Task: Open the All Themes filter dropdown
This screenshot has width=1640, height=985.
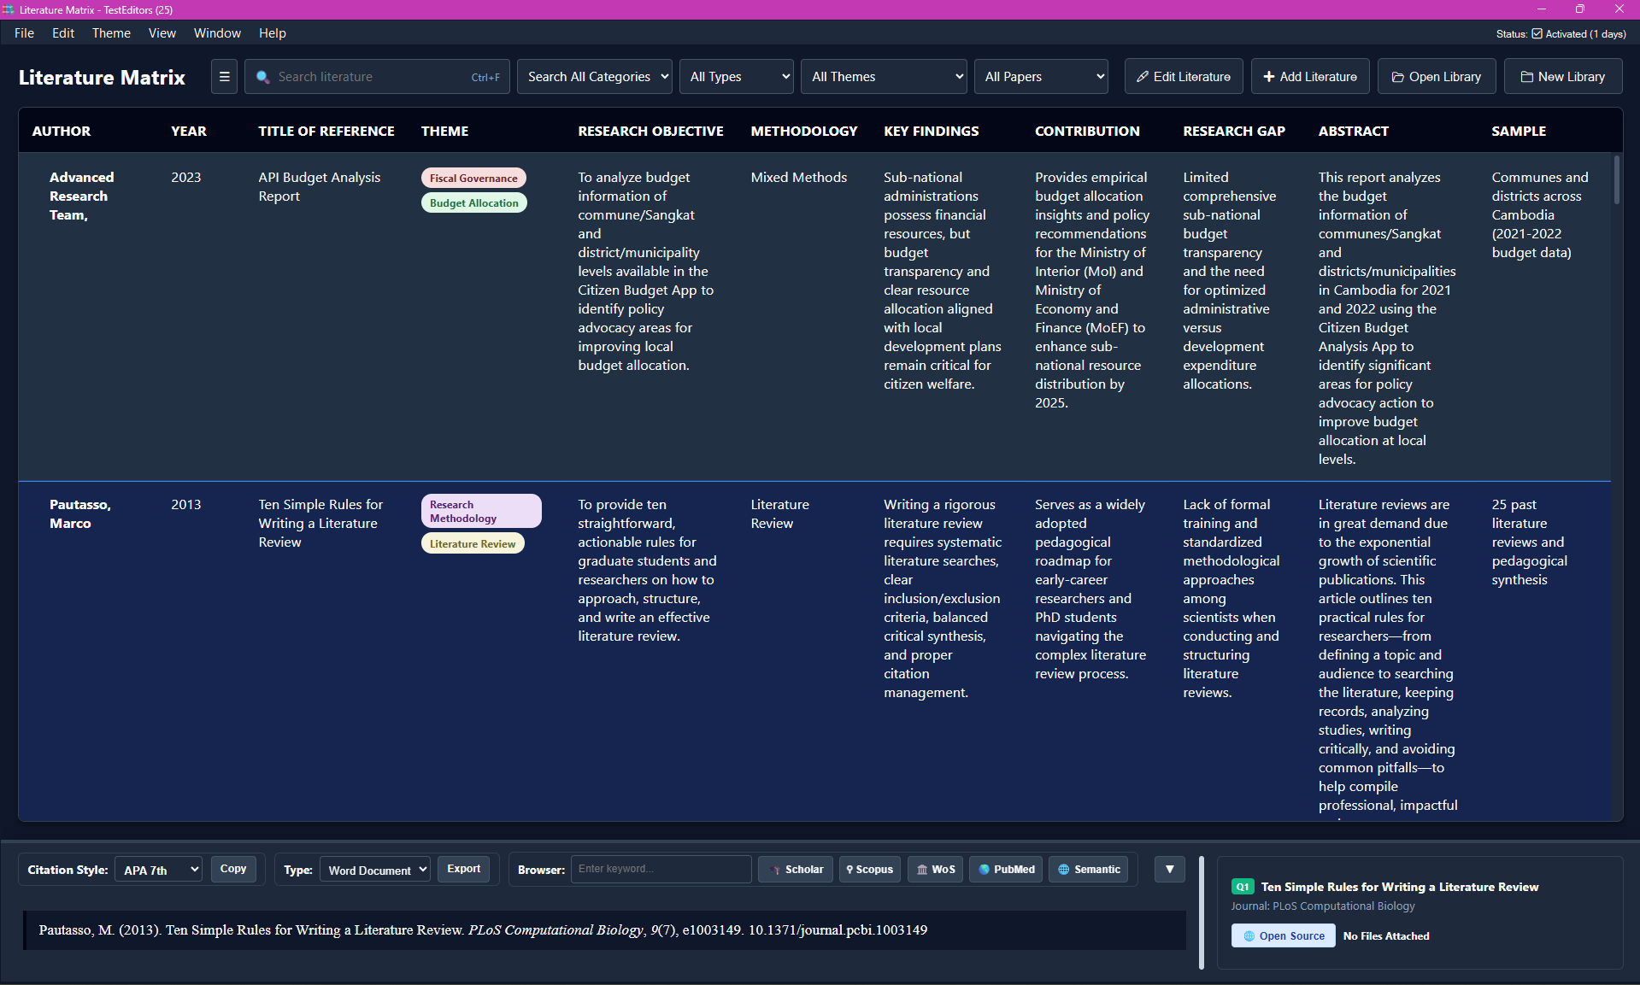Action: pyautogui.click(x=884, y=77)
